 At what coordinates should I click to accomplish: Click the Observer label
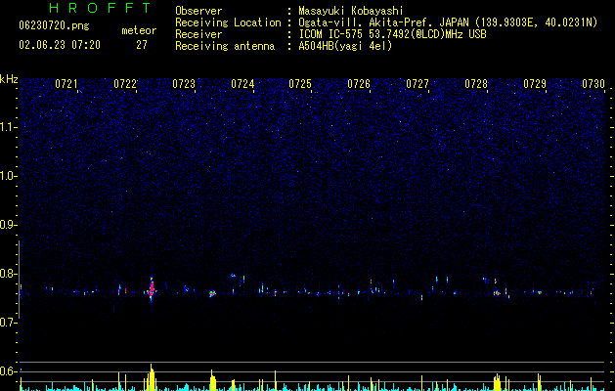[x=198, y=11]
